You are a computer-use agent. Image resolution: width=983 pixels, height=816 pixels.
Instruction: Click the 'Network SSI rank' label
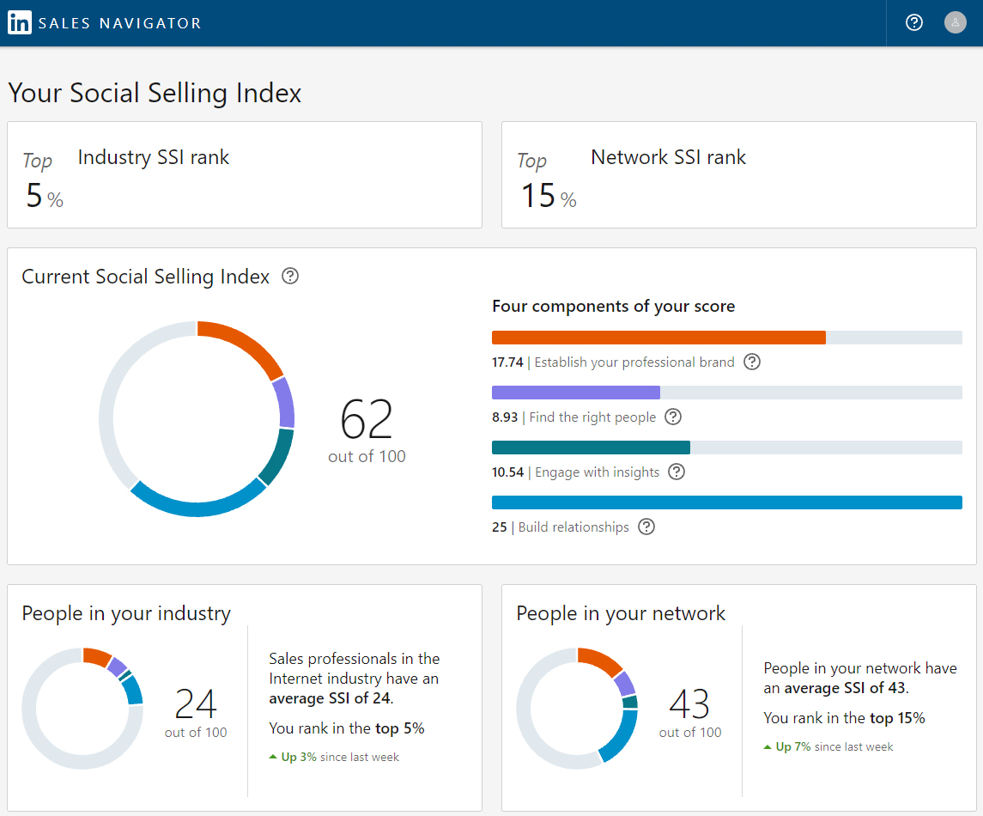668,157
